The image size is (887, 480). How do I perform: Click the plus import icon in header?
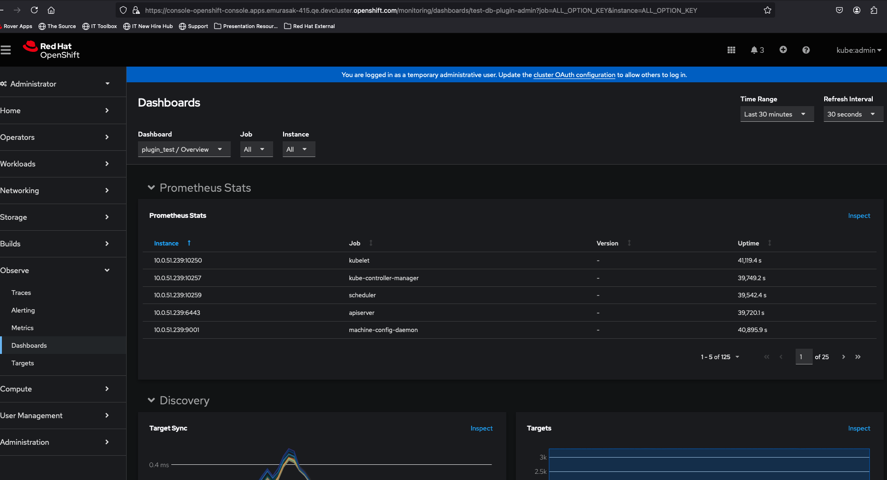783,50
